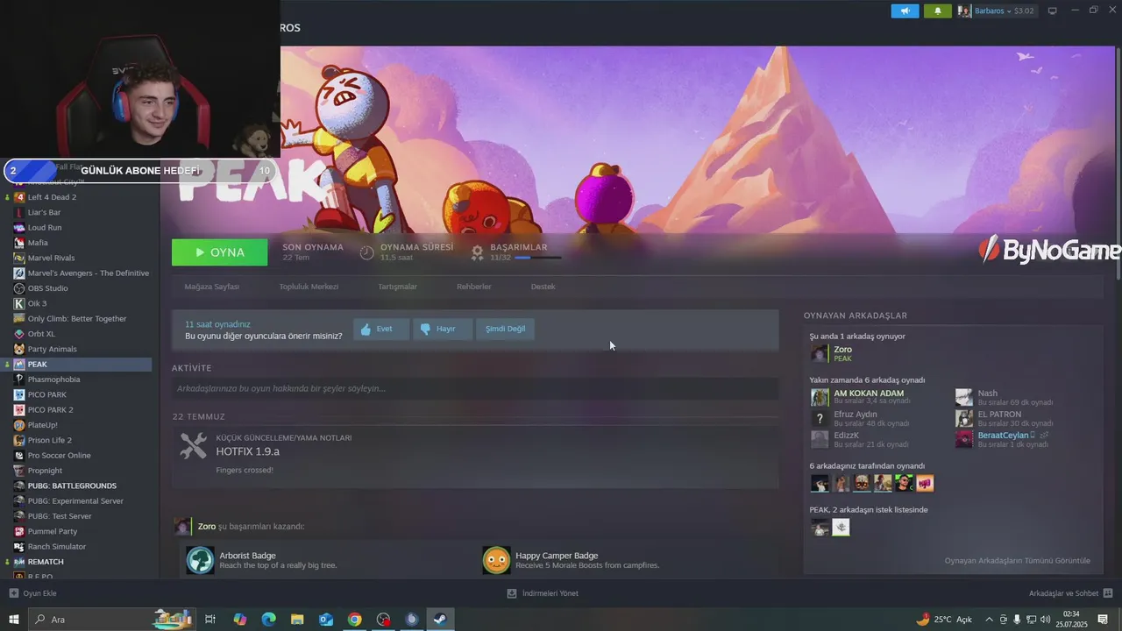
Task: Click the Şimdi Değil button
Action: (506, 329)
